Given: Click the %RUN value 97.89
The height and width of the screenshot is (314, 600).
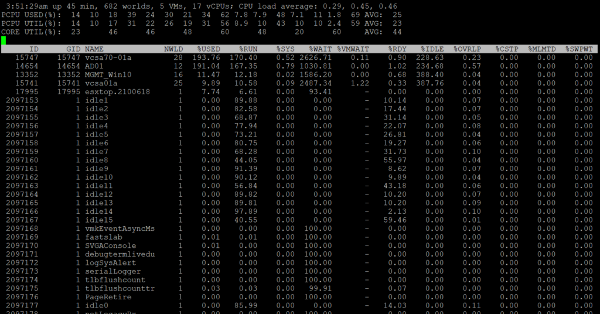Looking at the screenshot, I should click(246, 211).
